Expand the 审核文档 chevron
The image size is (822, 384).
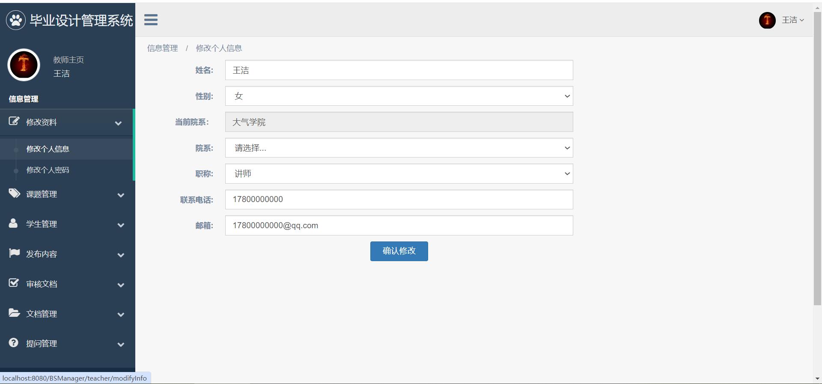[x=121, y=285]
